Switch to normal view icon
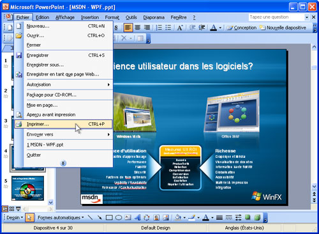319x234 pixels. point(5,208)
